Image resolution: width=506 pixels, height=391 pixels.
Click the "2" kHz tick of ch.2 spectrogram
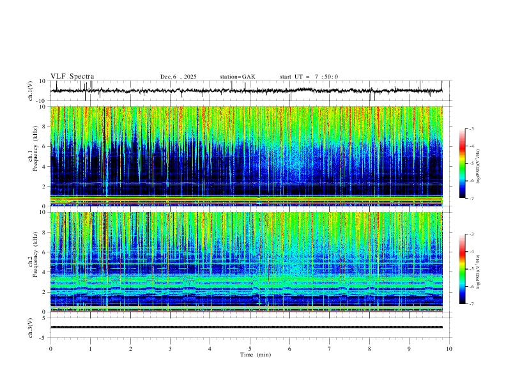[44, 292]
